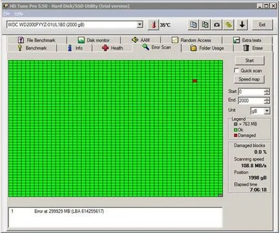The image size is (280, 233).
Task: Adjust the End value with the spinner
Action: 267,101
